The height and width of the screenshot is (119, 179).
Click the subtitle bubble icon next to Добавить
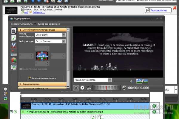30,12
